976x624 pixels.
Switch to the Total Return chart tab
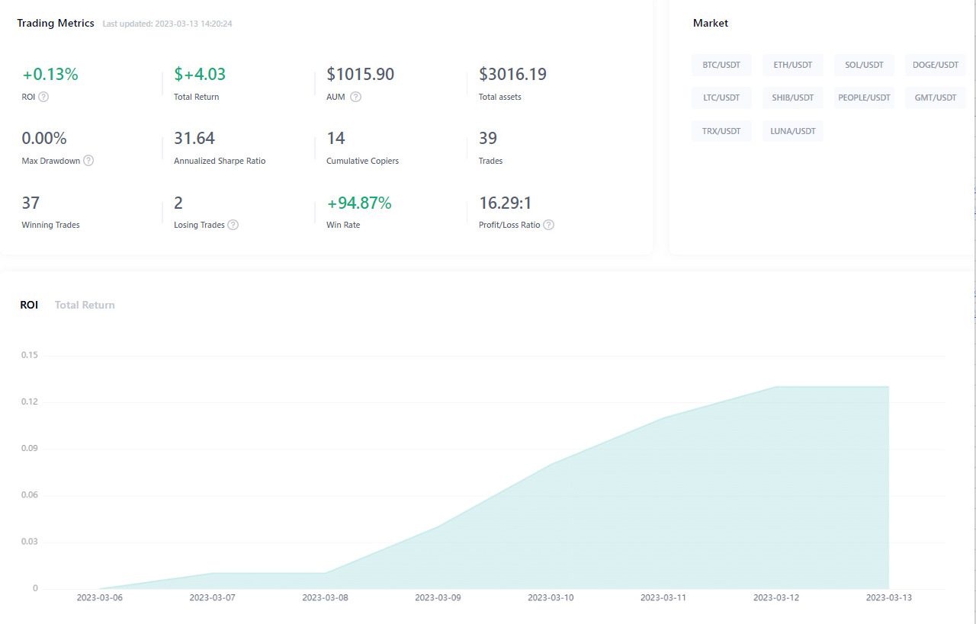(85, 305)
